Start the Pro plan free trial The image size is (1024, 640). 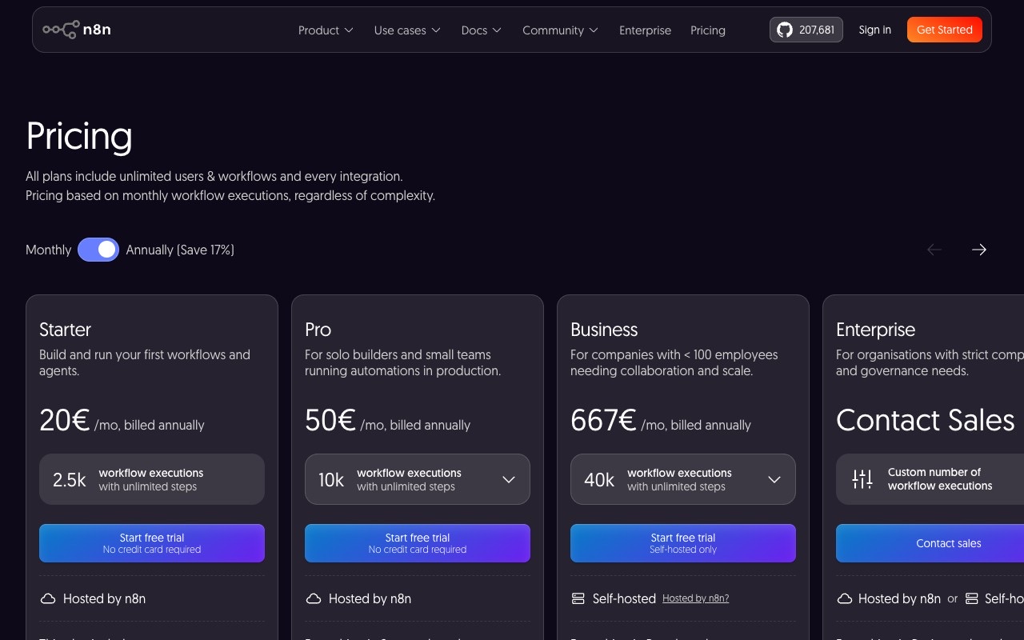tap(418, 543)
